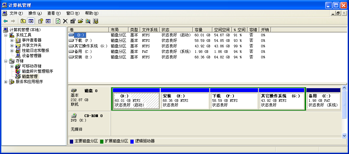Toggle the show/hide console tree button

click(31, 21)
